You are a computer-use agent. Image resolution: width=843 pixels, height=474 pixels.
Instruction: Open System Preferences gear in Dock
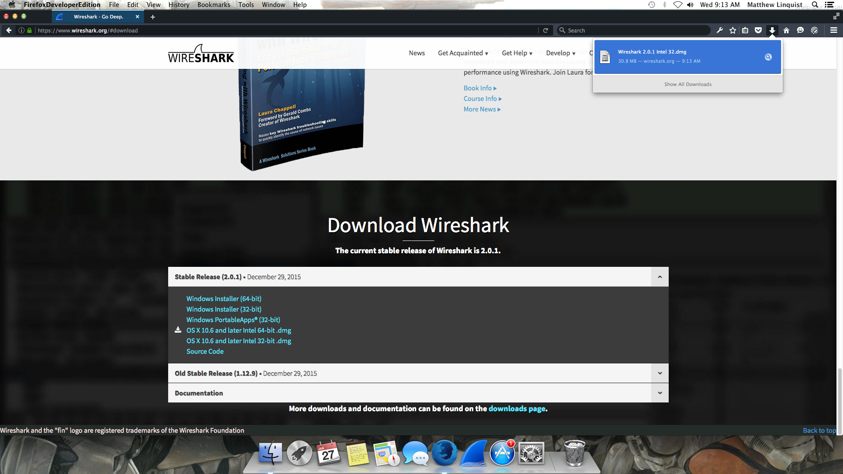[531, 453]
